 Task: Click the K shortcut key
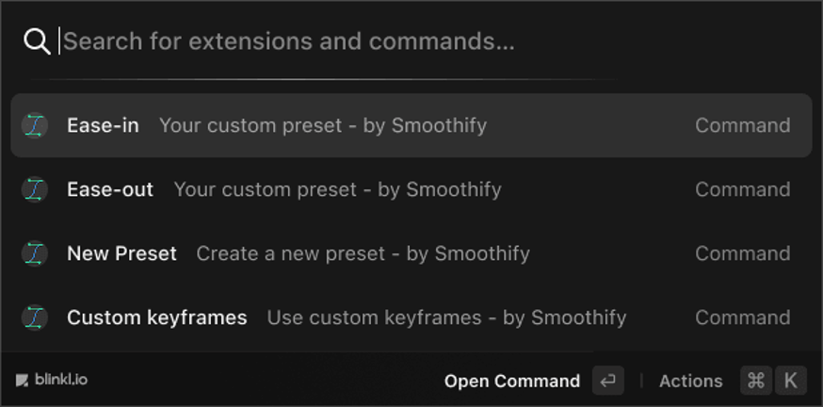point(791,381)
